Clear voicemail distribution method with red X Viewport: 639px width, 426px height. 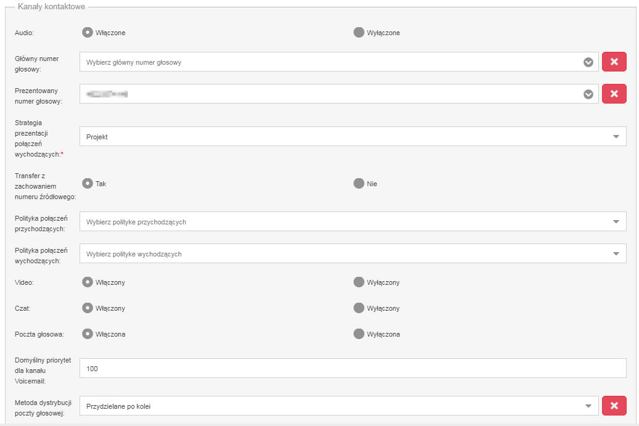tap(614, 406)
